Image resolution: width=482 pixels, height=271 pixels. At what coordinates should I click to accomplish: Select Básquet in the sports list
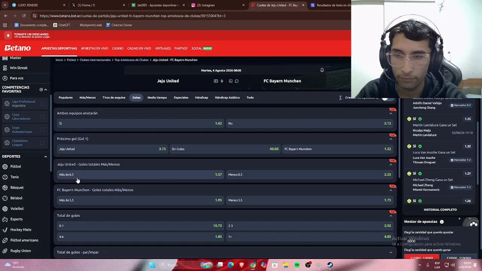[x=17, y=187]
